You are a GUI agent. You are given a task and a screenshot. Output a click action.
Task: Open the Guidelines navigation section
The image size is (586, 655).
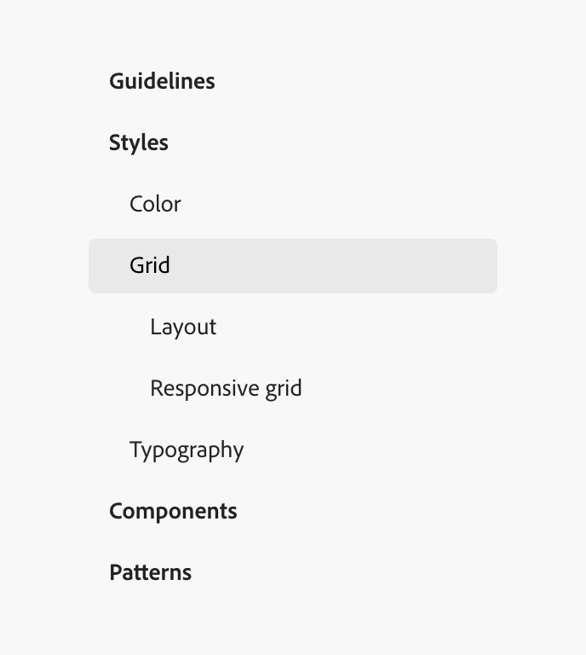(162, 81)
